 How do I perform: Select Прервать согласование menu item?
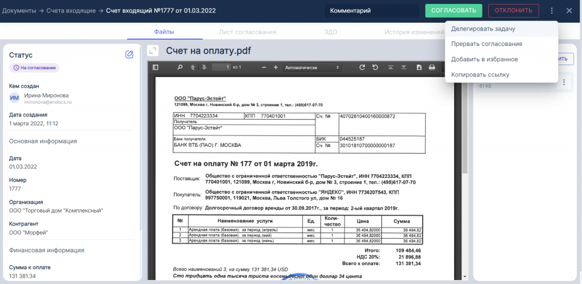click(501, 44)
